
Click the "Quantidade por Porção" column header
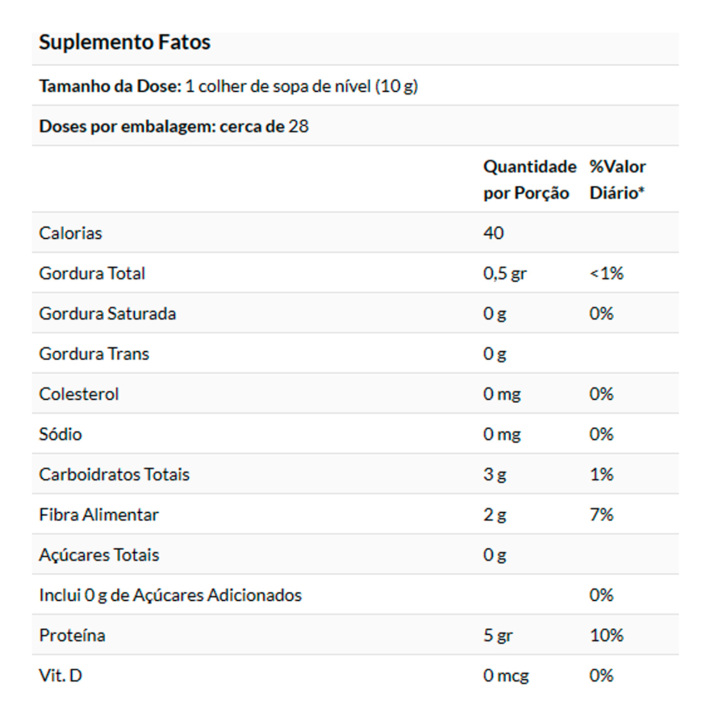pyautogui.click(x=529, y=180)
